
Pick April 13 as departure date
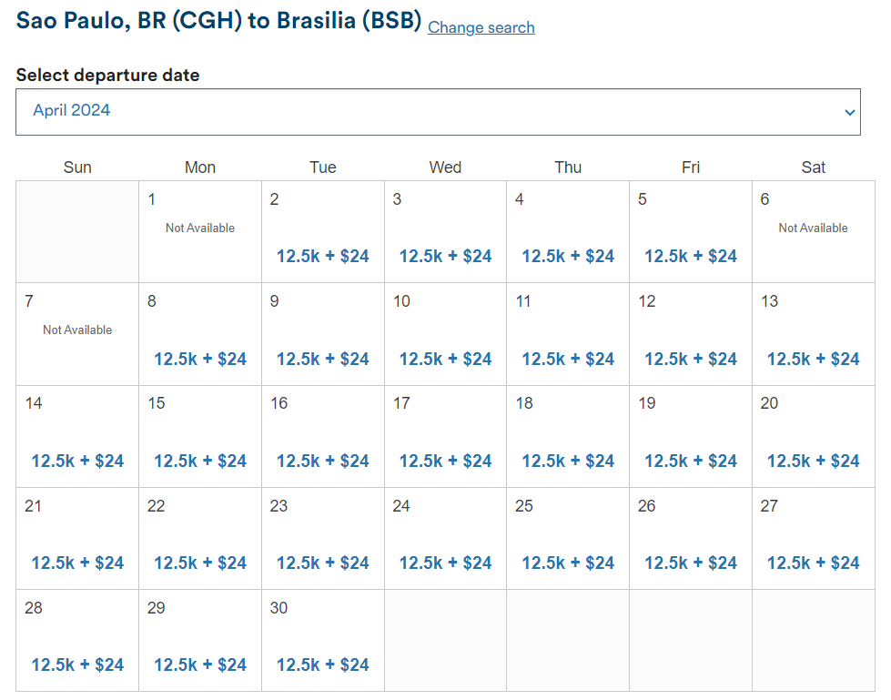[x=813, y=358]
